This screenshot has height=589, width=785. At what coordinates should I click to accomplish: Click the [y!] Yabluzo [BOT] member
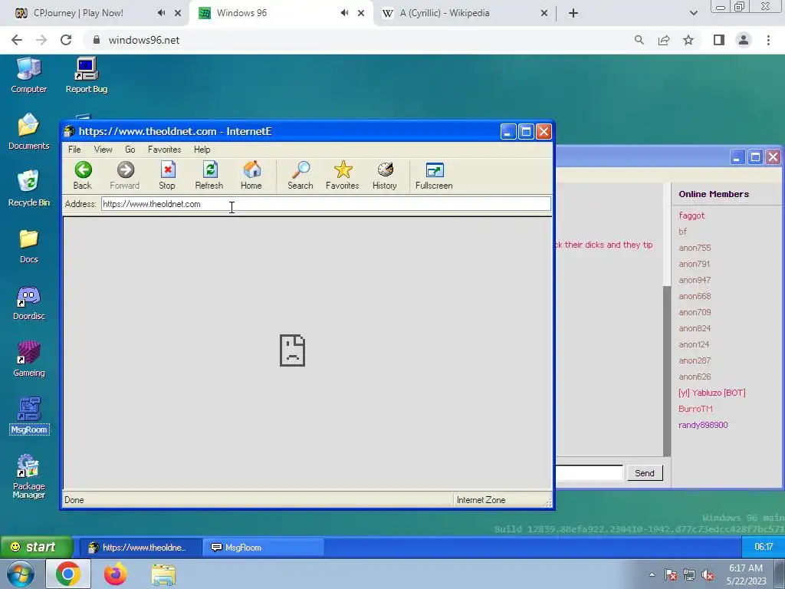(712, 393)
